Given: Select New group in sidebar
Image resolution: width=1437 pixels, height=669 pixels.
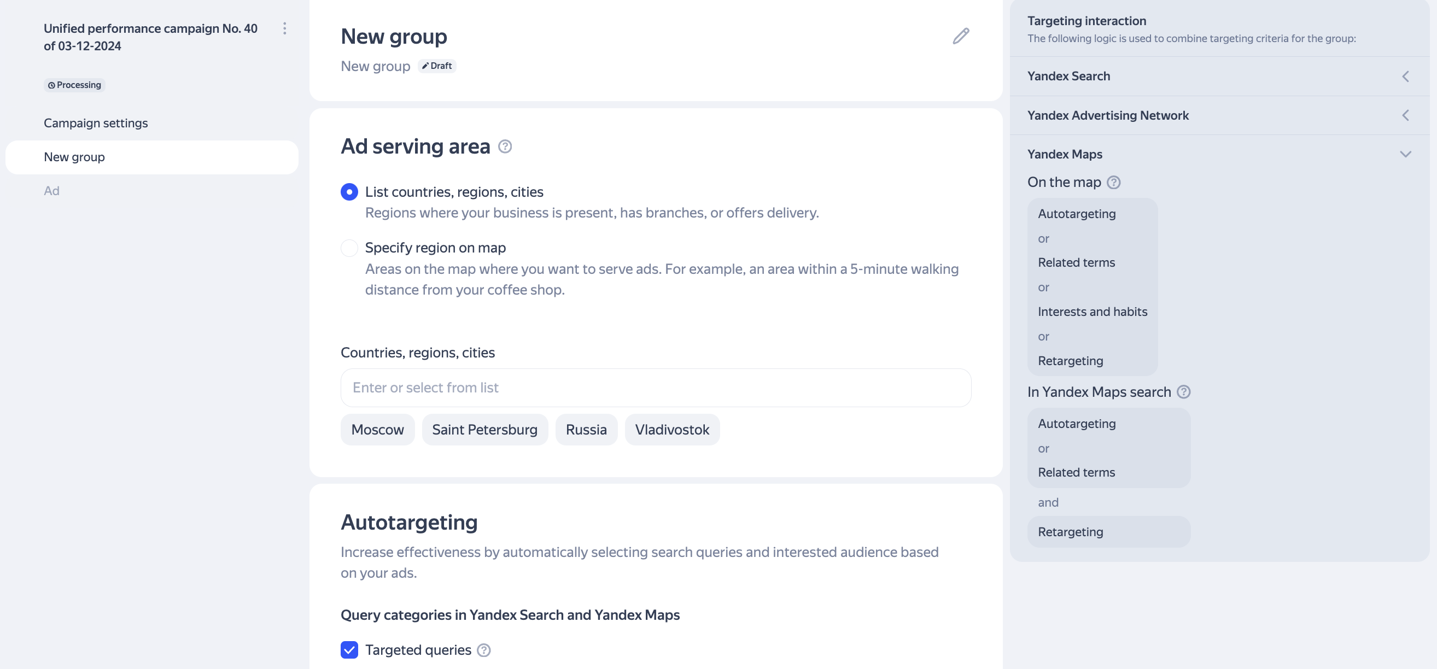Looking at the screenshot, I should click(x=151, y=157).
